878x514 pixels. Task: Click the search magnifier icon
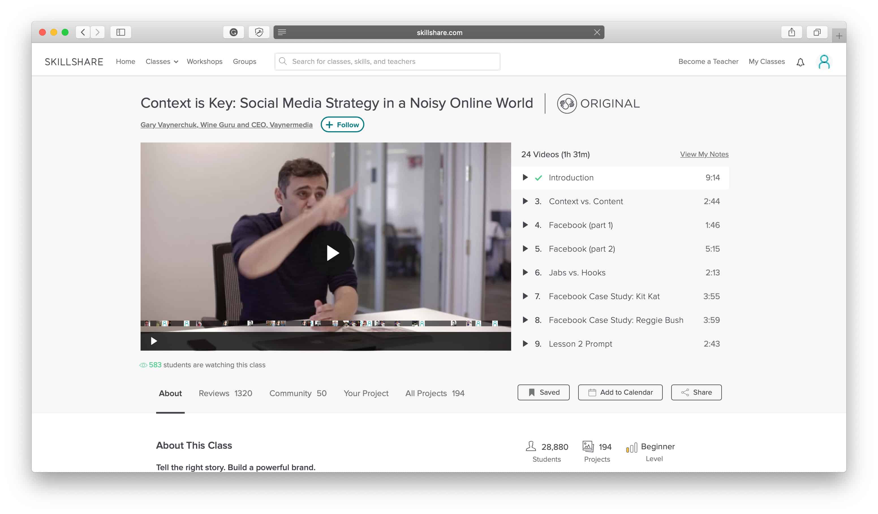click(x=283, y=62)
